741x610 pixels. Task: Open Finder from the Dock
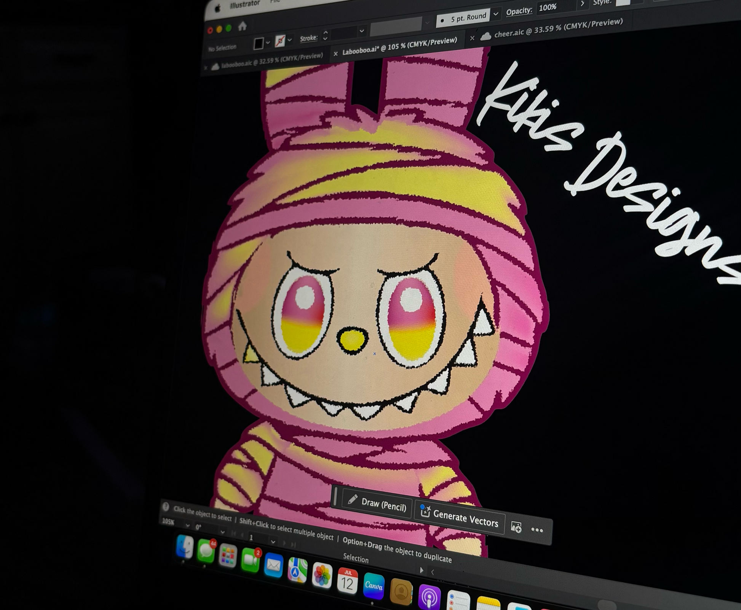(x=185, y=547)
